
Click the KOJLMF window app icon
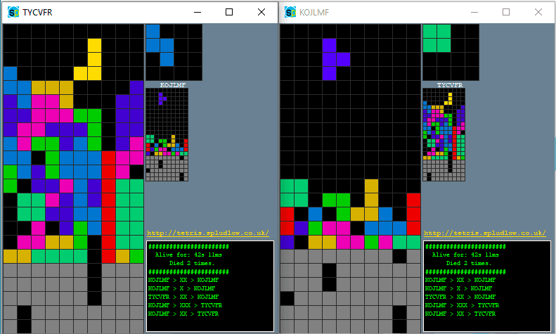[x=290, y=13]
